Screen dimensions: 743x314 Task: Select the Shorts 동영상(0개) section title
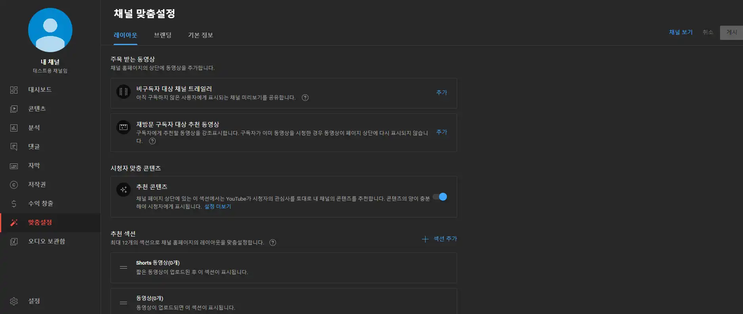point(158,263)
